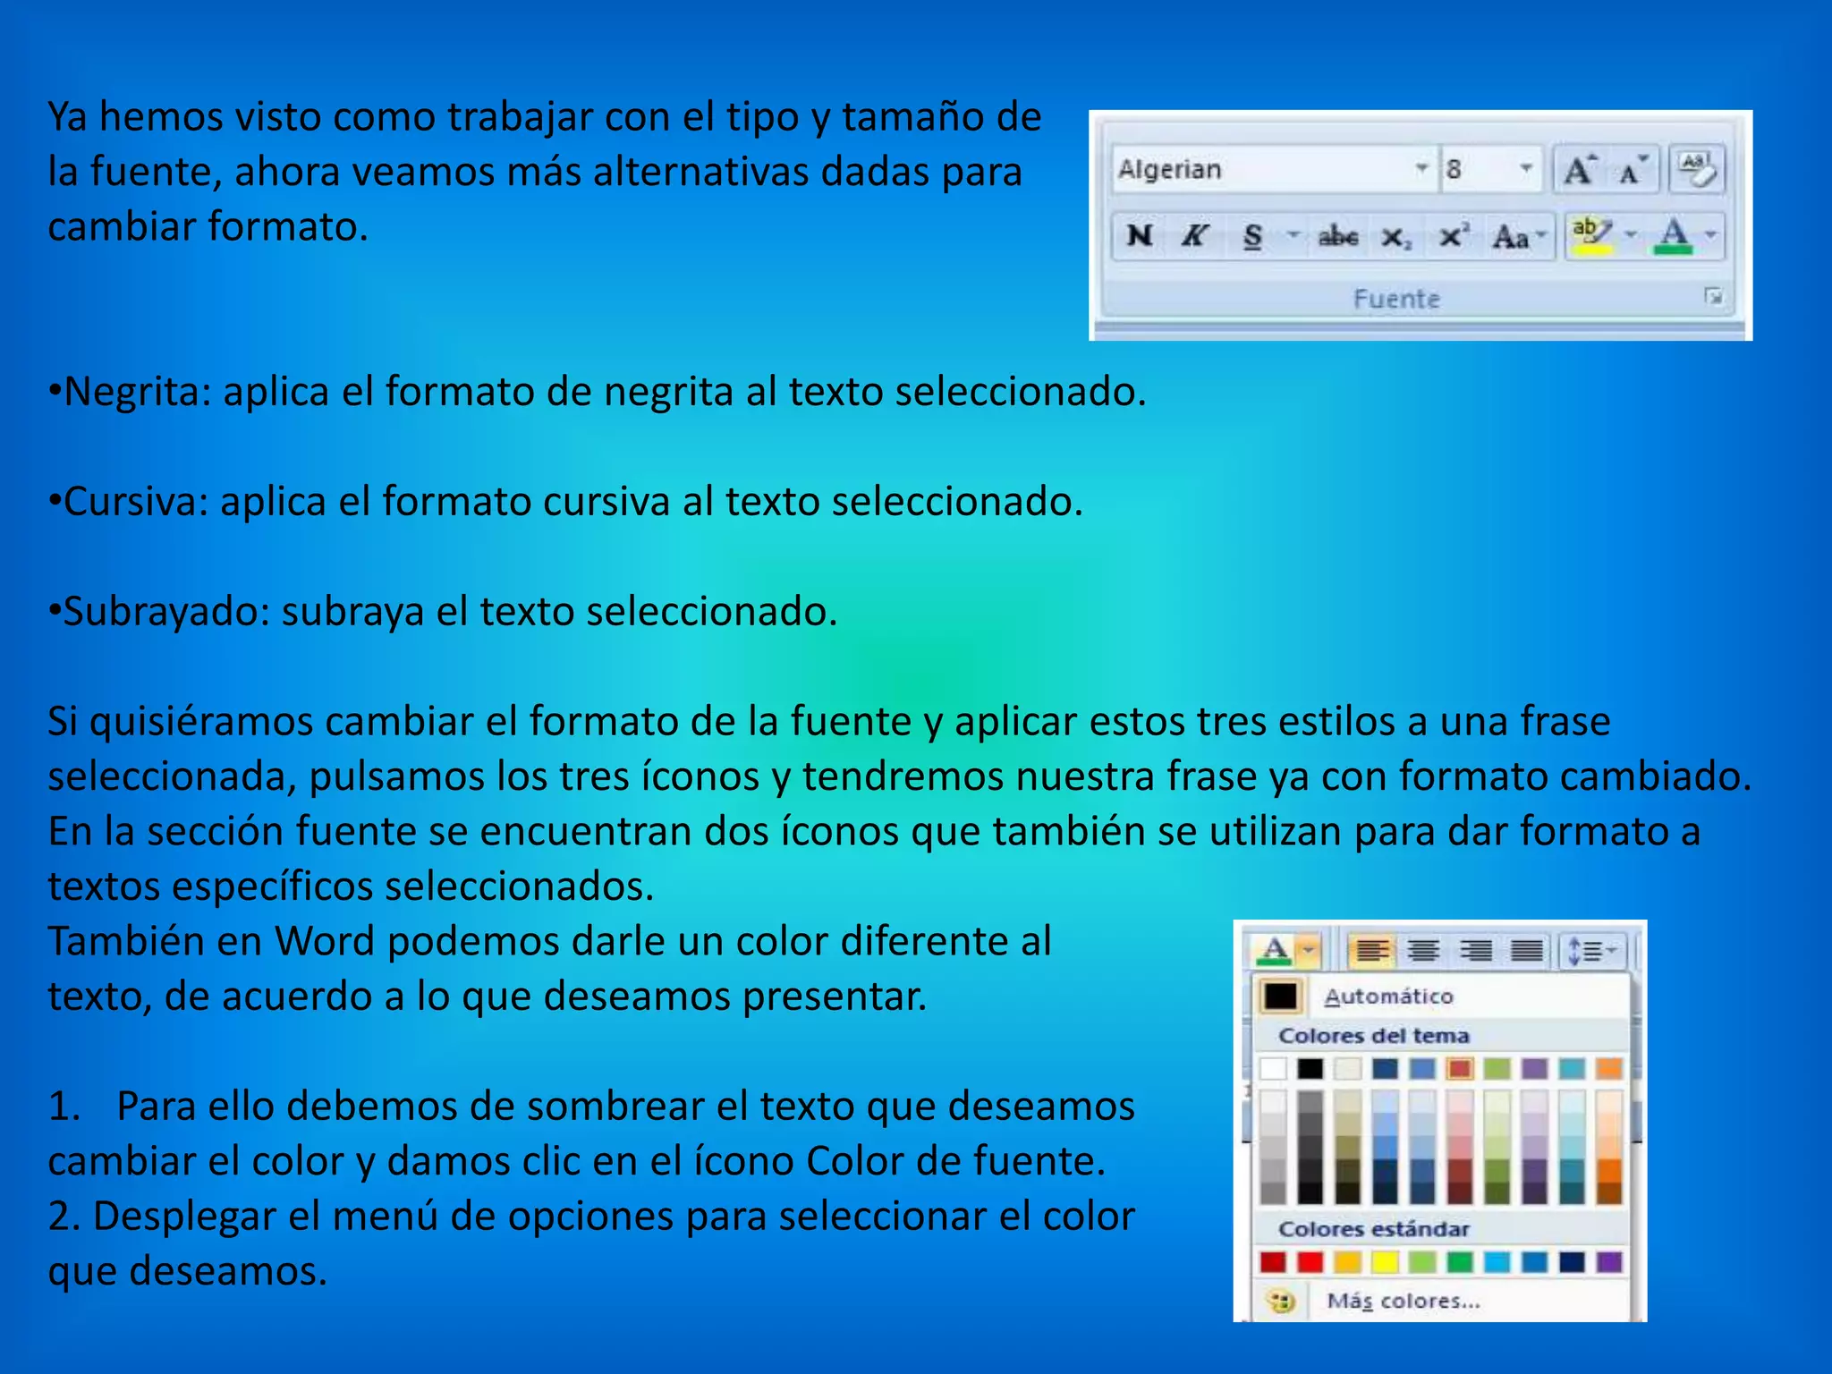Pick white in Colores del tema top row
Screen dimensions: 1832x1374
coord(1272,1068)
